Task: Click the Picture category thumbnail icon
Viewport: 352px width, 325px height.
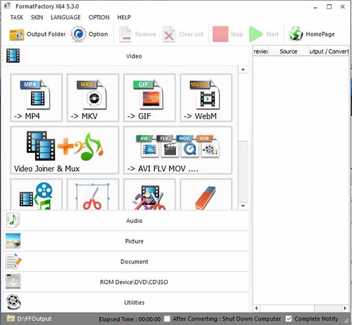Action: [13, 241]
